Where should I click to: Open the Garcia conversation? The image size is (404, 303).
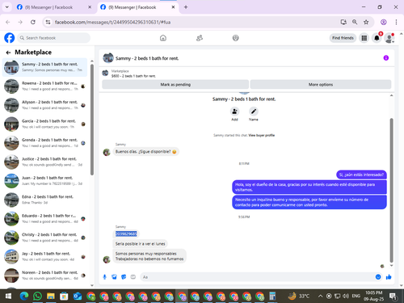(x=45, y=124)
